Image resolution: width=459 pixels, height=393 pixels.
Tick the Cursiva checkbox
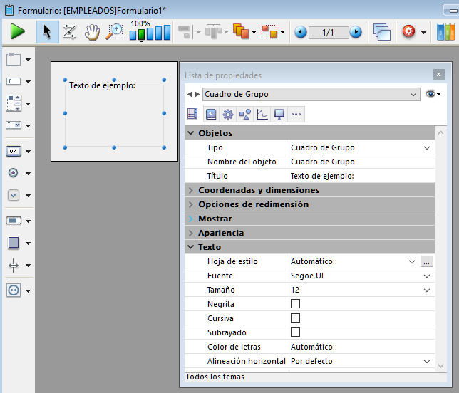295,318
